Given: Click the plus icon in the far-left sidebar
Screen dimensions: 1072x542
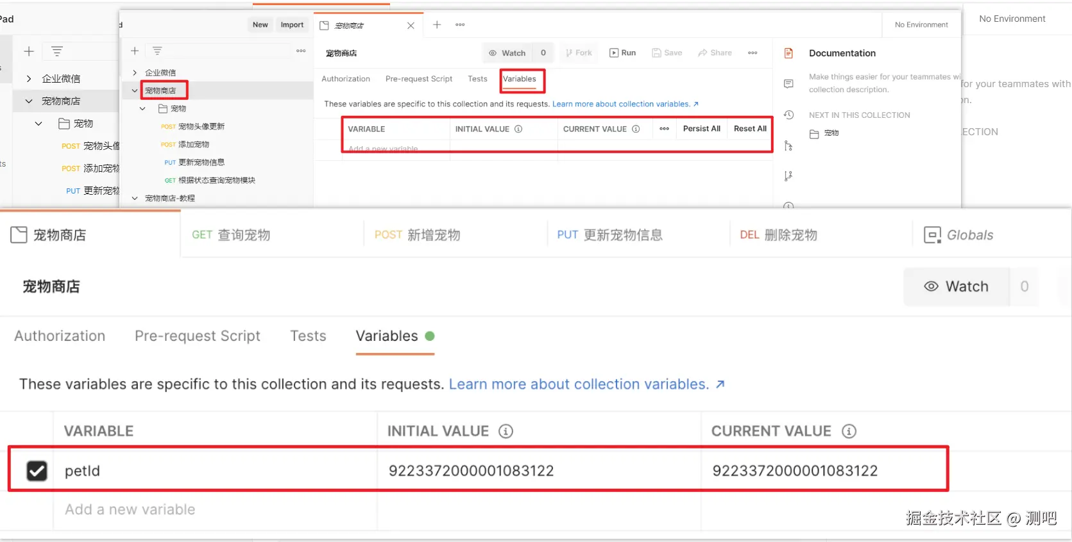Looking at the screenshot, I should click(29, 51).
